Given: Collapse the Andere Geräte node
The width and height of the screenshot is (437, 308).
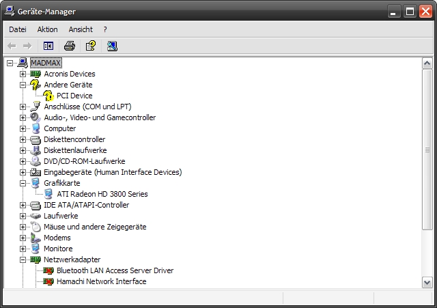Looking at the screenshot, I should (x=23, y=85).
